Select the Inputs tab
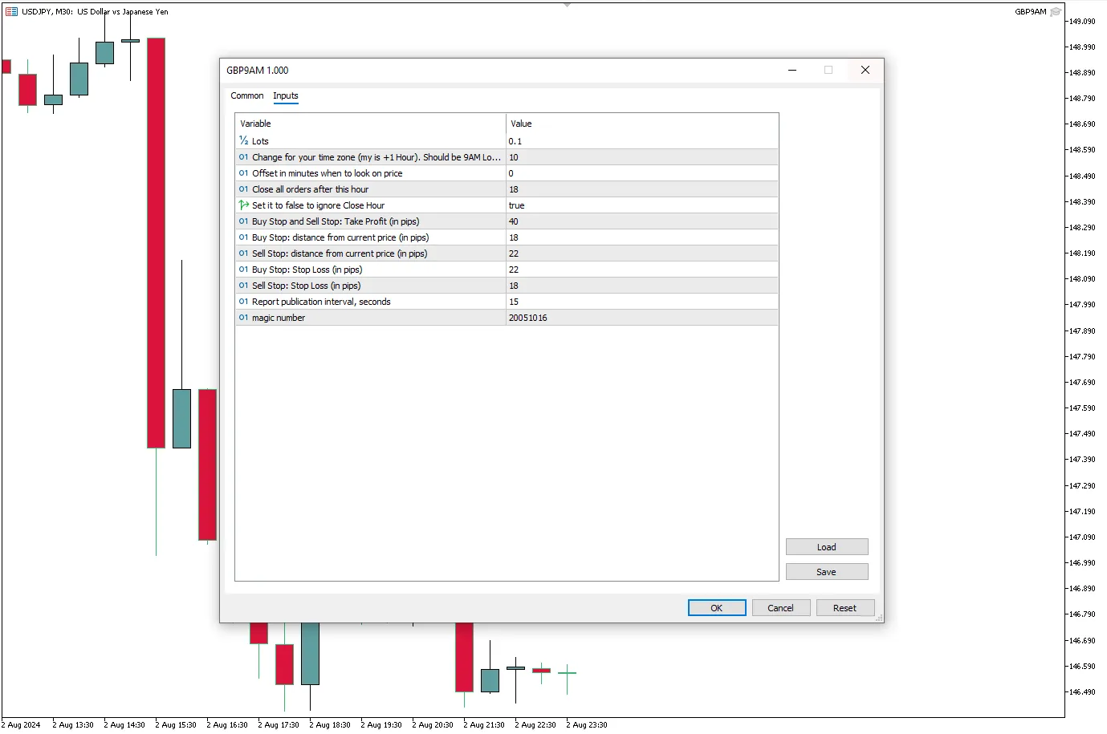This screenshot has height=734, width=1107. [x=286, y=95]
